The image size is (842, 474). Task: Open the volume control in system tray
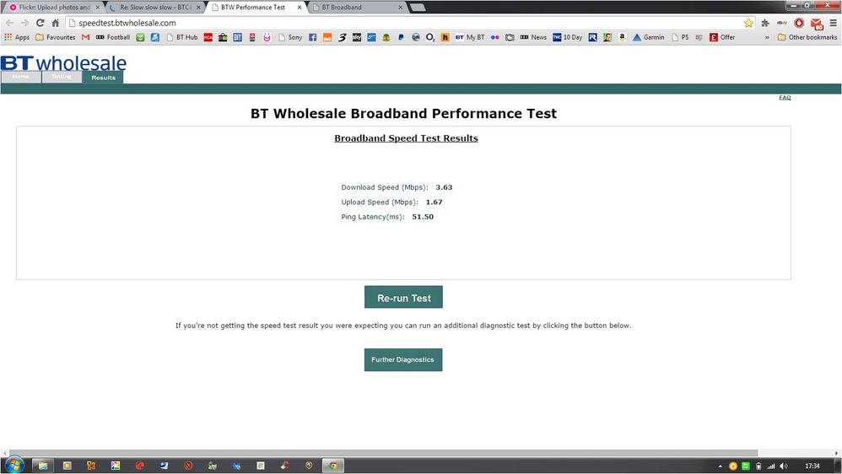(x=784, y=466)
